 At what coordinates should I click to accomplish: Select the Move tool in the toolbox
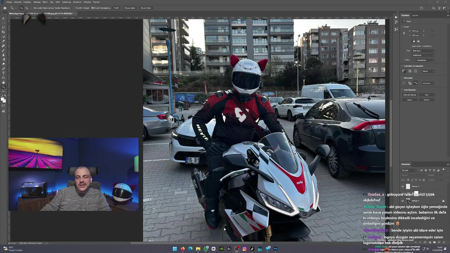[x=4, y=18]
